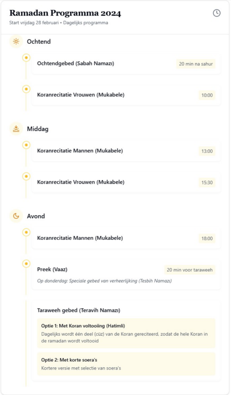
Task: Select the 18:00 Koranrecitatie Mannen timeline dot
Action: (26, 232)
